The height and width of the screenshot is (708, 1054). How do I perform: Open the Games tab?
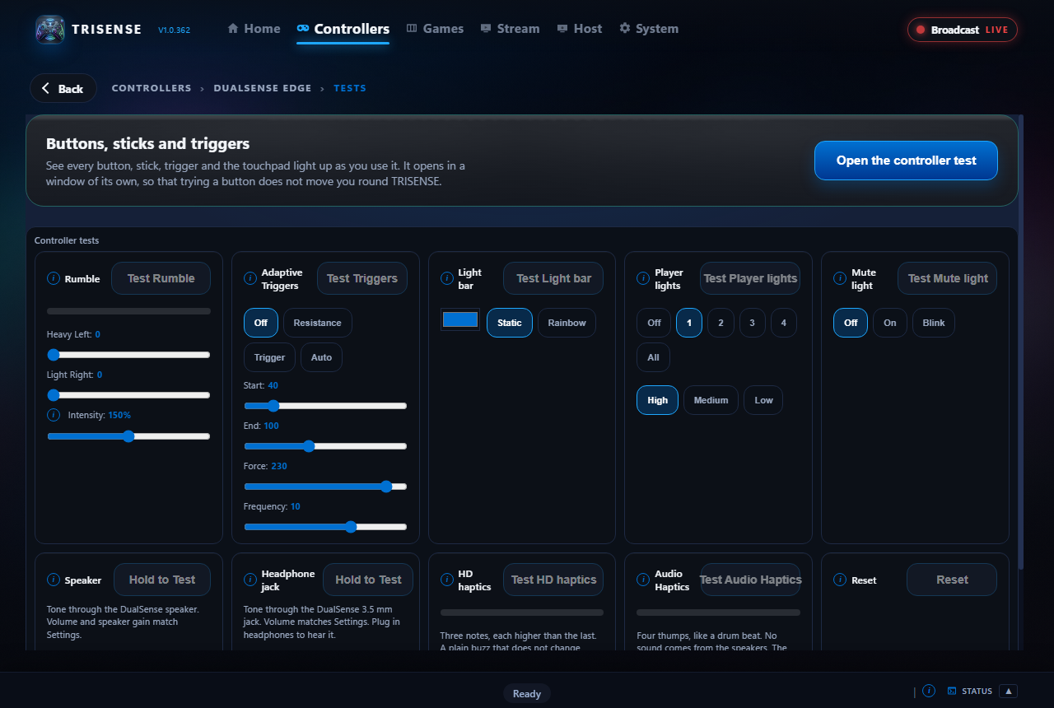435,29
